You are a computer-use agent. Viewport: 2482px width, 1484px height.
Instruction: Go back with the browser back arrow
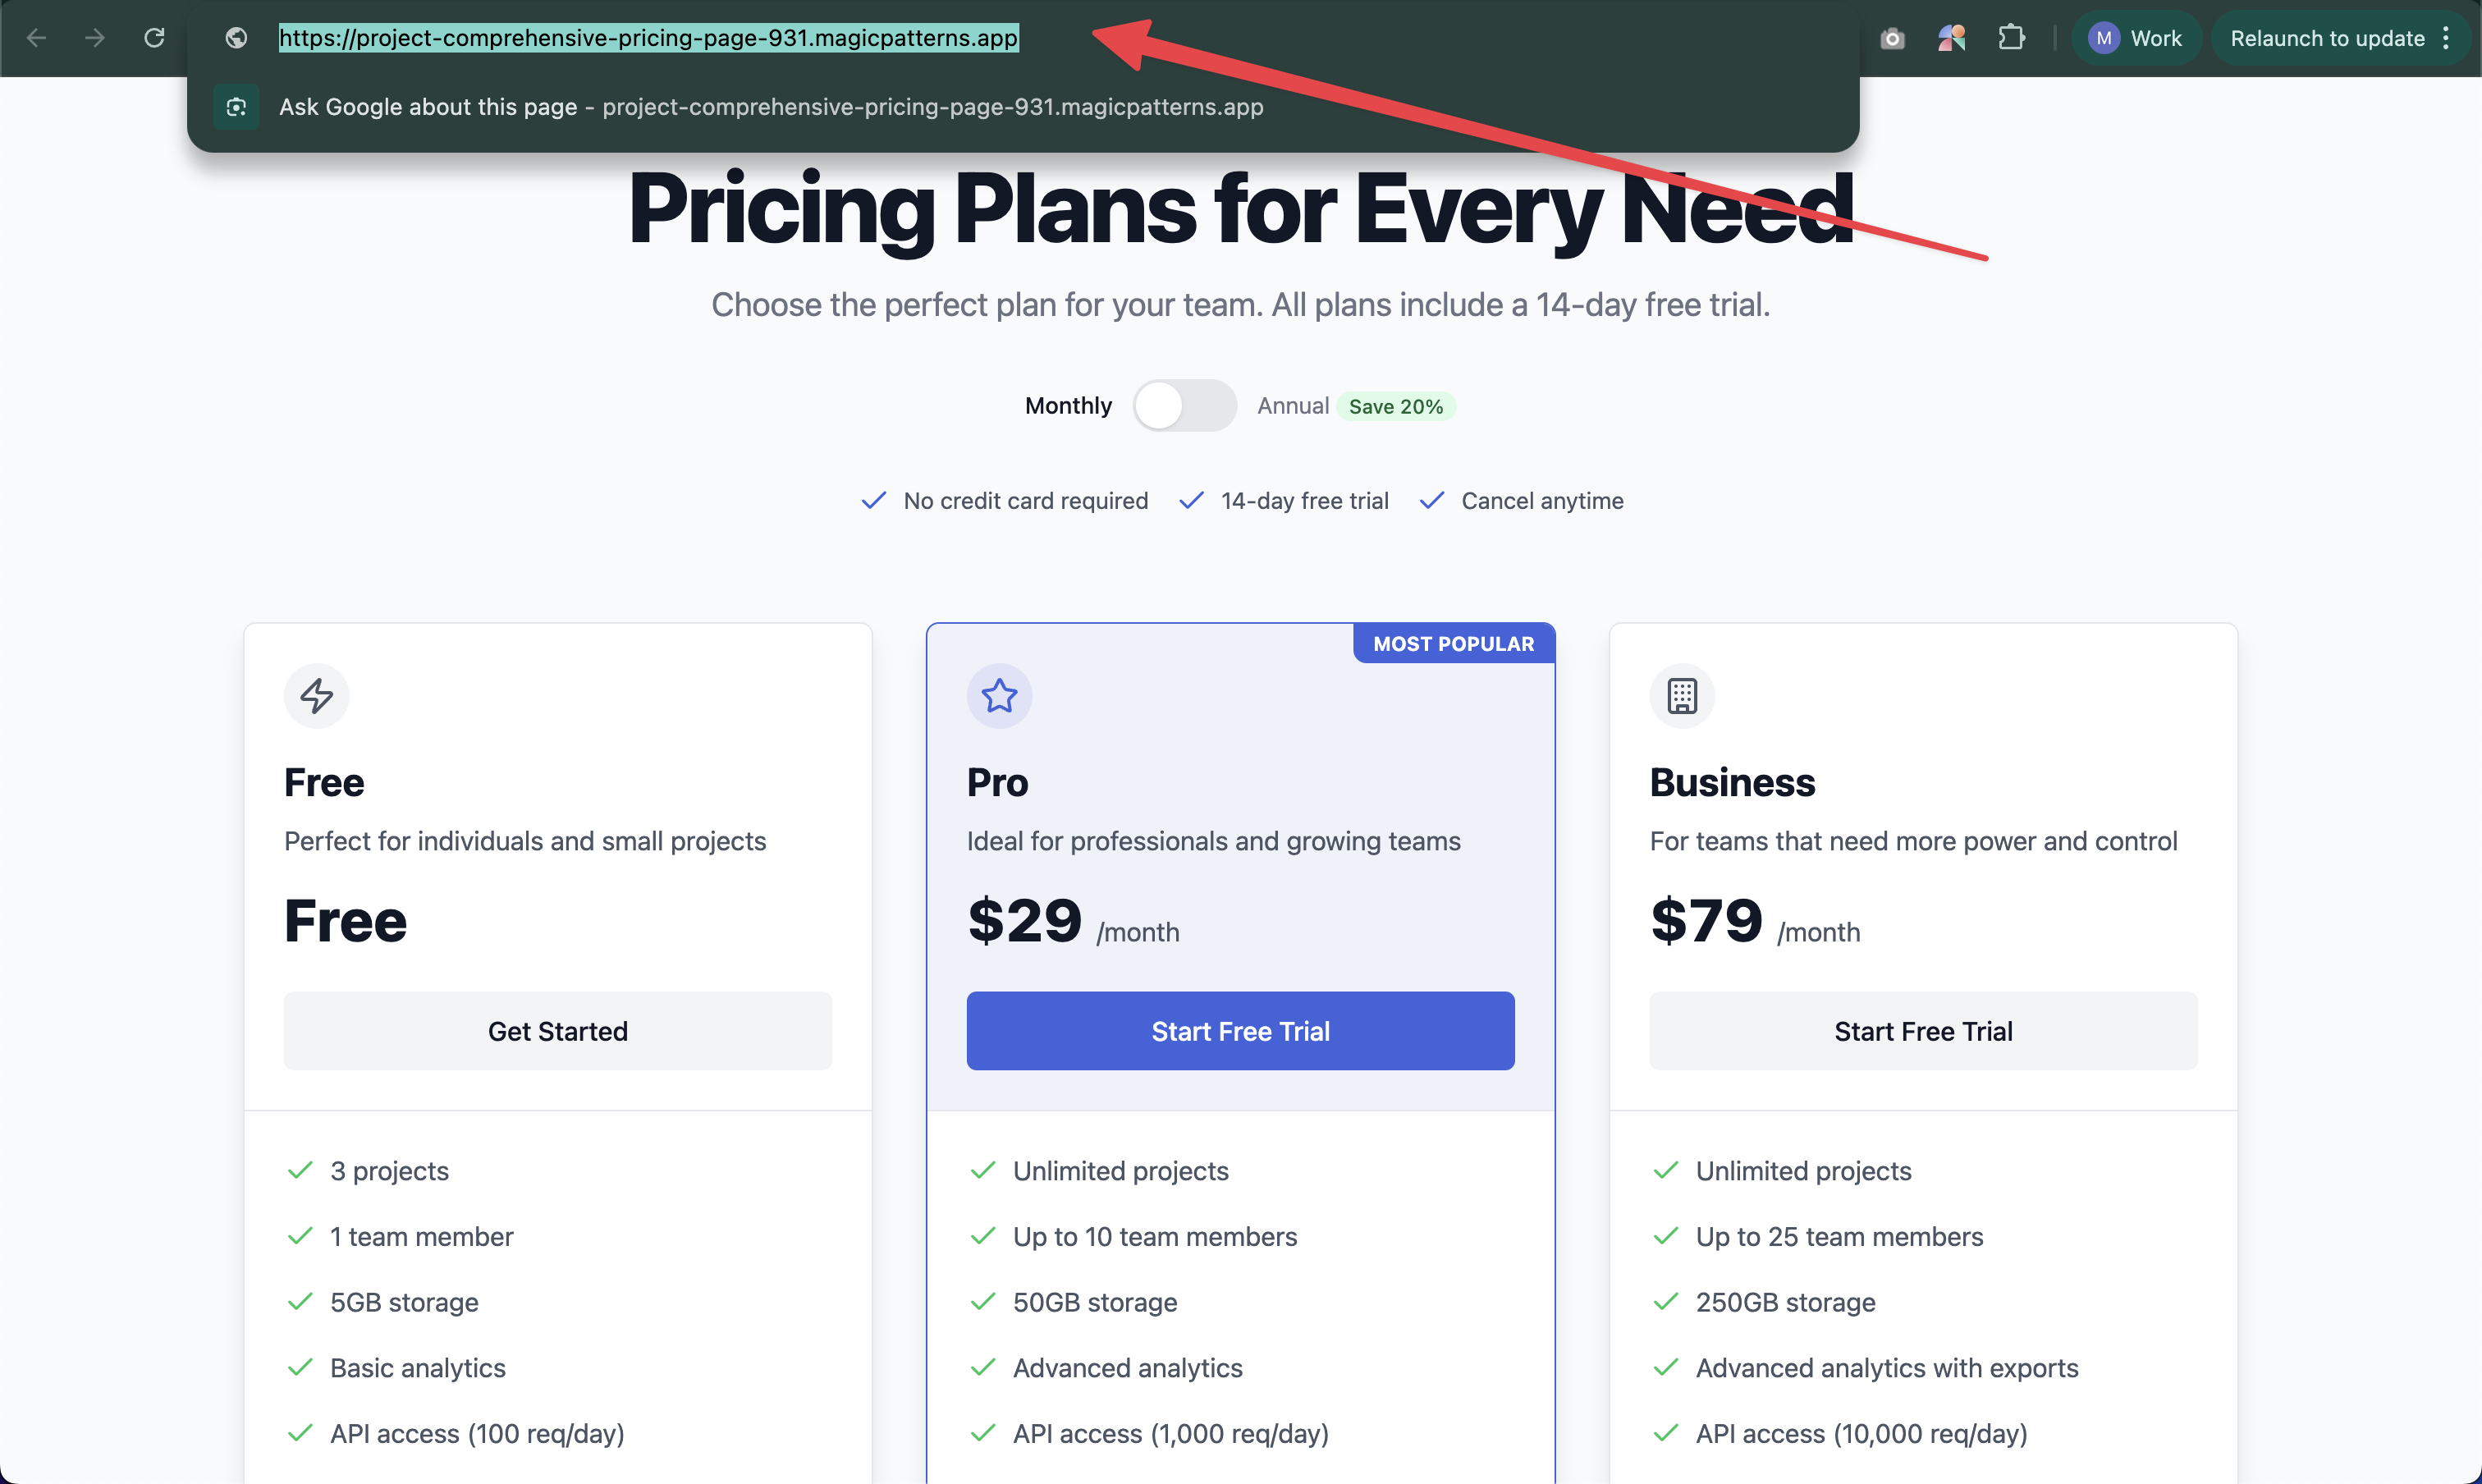tap(37, 38)
